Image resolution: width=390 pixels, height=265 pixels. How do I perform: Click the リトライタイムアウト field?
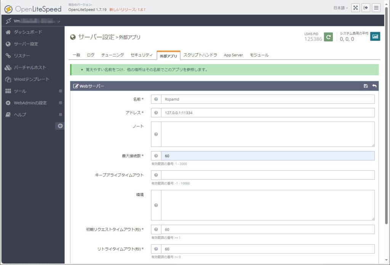pos(268,249)
